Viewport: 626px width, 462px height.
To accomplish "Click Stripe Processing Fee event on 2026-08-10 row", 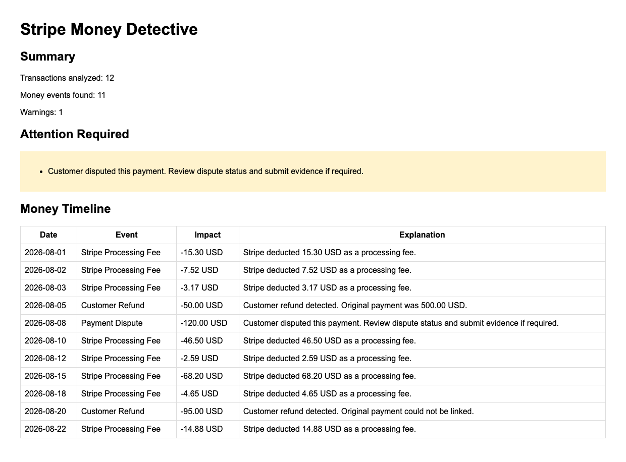I will (x=127, y=341).
